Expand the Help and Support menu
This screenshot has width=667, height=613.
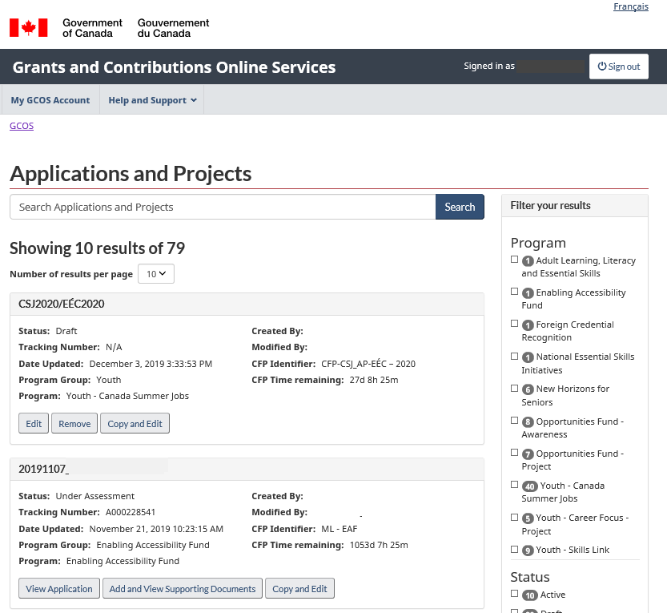click(x=152, y=100)
